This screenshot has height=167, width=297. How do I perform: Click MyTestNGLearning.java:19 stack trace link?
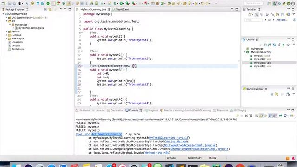[169, 138]
